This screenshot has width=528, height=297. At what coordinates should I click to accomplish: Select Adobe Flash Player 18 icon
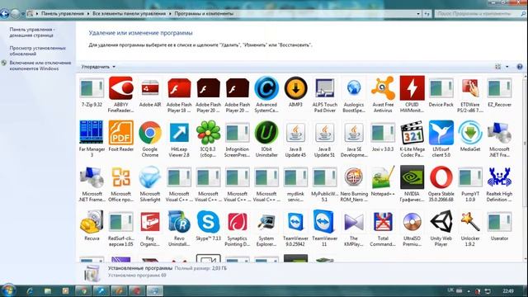point(179,88)
